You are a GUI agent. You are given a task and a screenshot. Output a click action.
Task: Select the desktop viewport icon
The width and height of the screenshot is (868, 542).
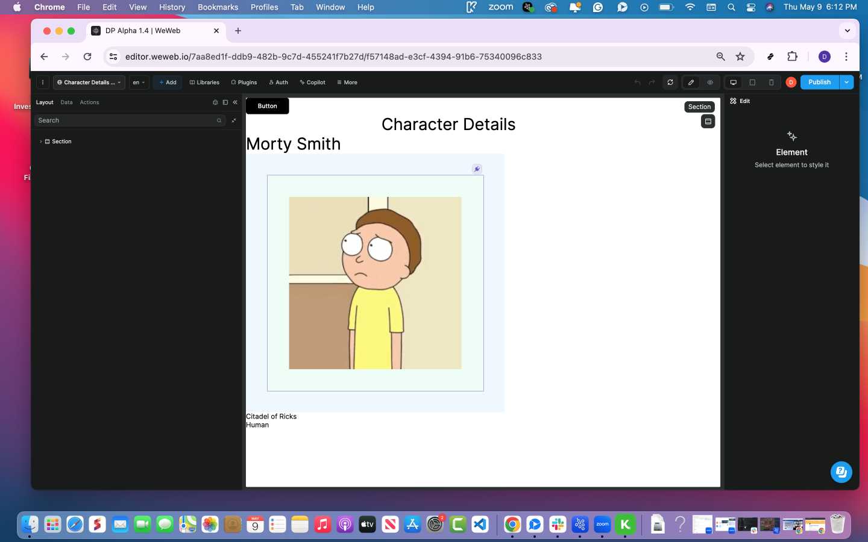click(x=734, y=83)
